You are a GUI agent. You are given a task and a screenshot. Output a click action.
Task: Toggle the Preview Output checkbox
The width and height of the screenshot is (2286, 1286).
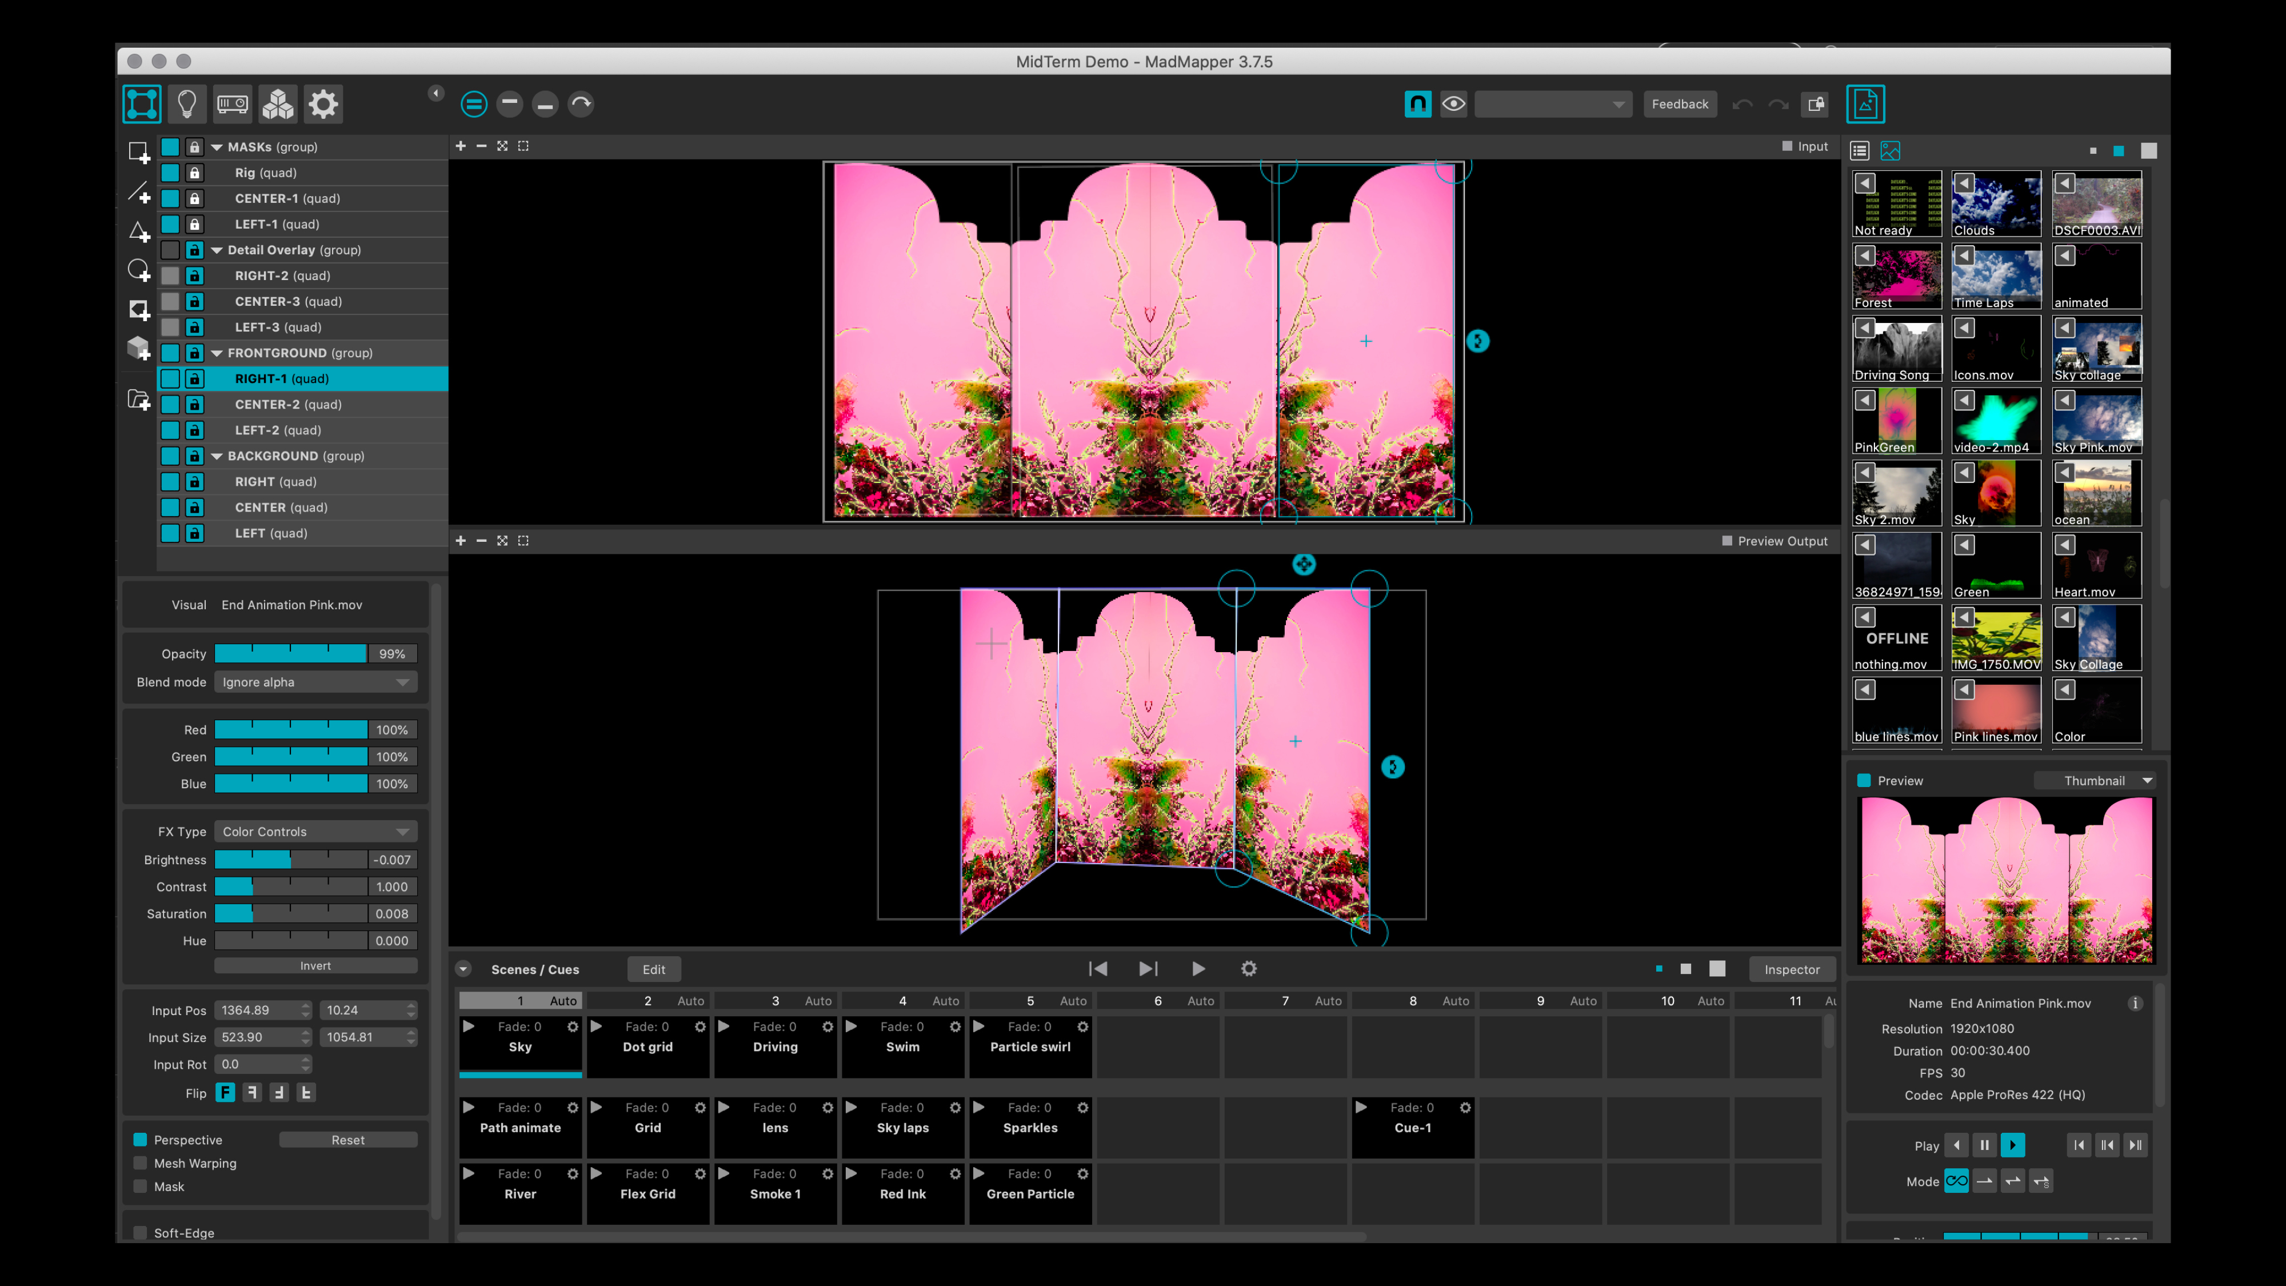(x=1727, y=541)
